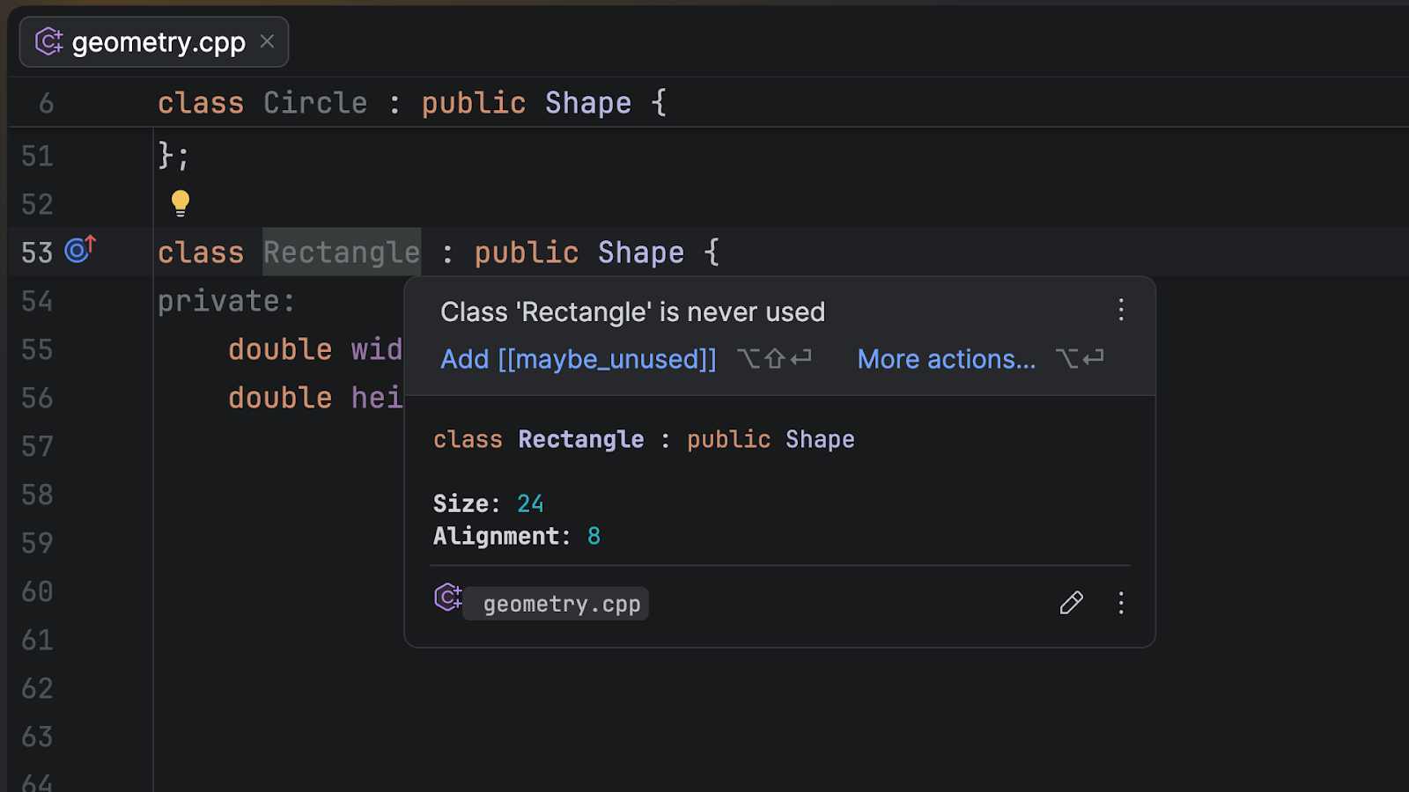Click the pencil edit icon in the popup
This screenshot has height=792, width=1409.
tap(1071, 603)
